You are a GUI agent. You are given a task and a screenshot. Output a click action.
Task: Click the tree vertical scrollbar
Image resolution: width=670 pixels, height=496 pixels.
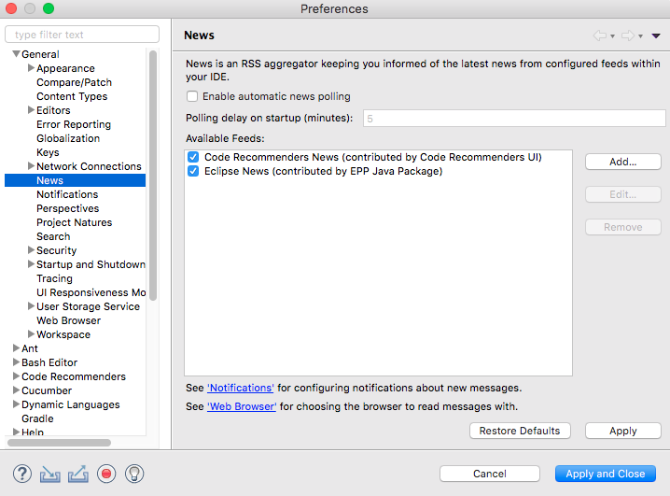(x=152, y=176)
